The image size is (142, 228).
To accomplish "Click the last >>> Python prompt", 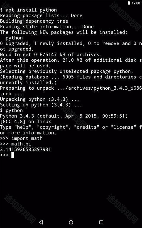I will tap(4, 155).
